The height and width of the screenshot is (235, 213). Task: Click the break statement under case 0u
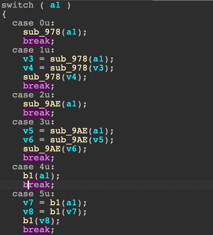click(37, 41)
